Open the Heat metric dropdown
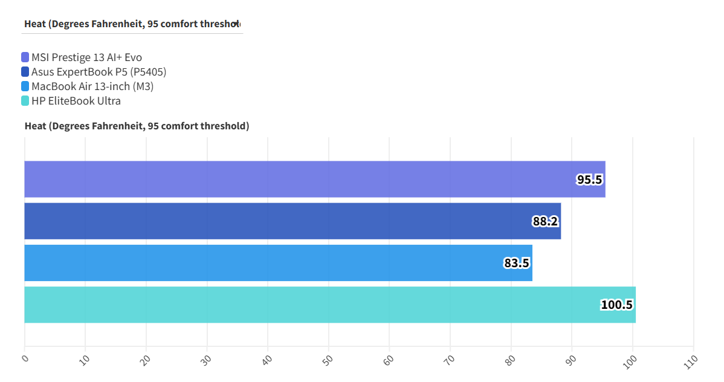The height and width of the screenshot is (382, 724). (132, 24)
